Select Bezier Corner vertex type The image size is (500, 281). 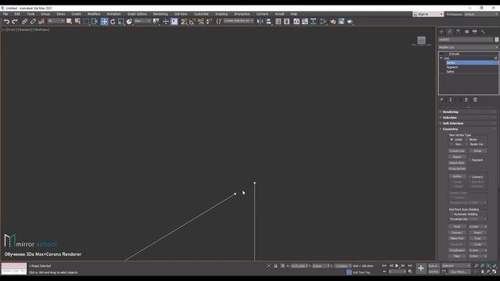pos(467,144)
